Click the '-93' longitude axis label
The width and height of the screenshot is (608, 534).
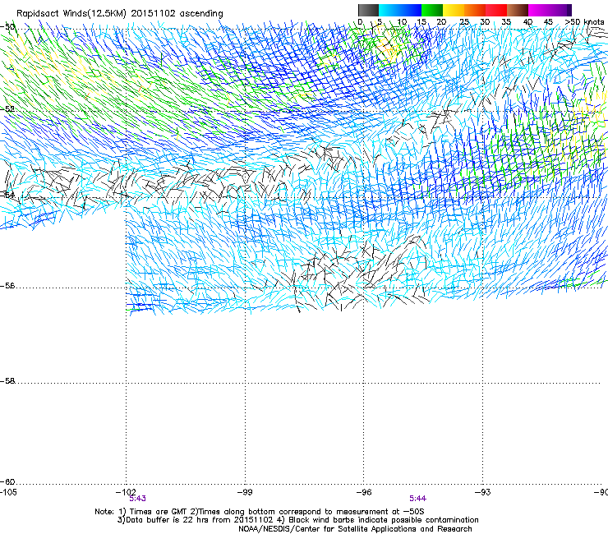point(483,492)
